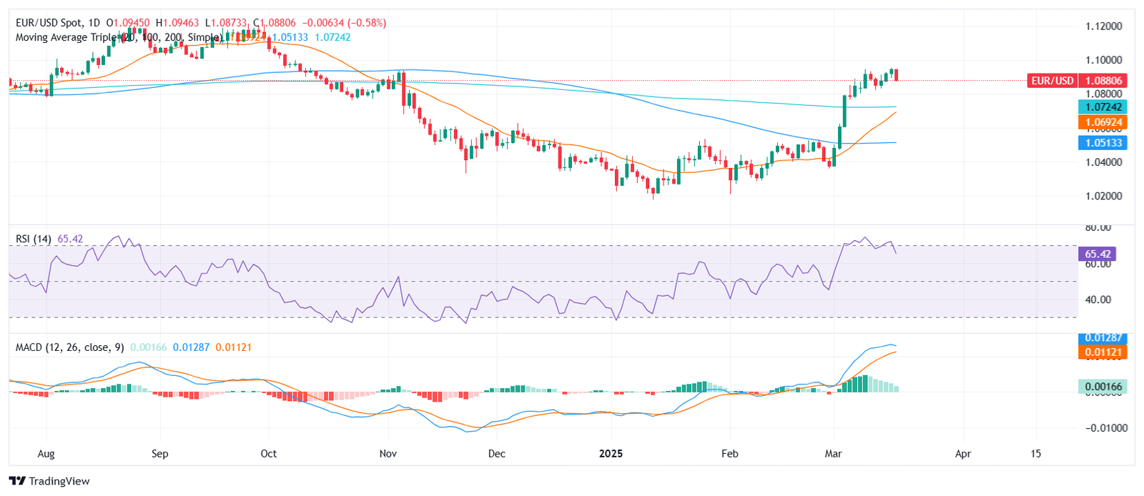1144x496 pixels.
Task: Click the Apr label on time axis
Action: (x=963, y=454)
